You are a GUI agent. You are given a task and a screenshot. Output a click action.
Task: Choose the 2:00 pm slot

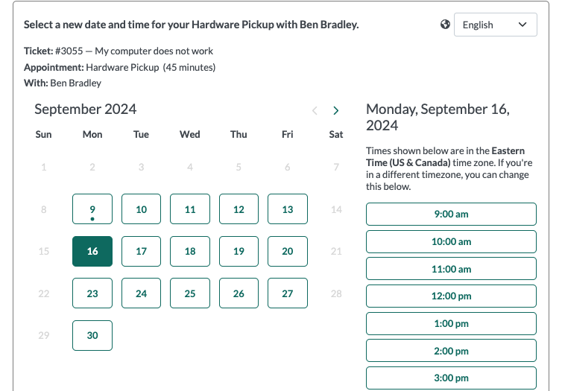(451, 351)
